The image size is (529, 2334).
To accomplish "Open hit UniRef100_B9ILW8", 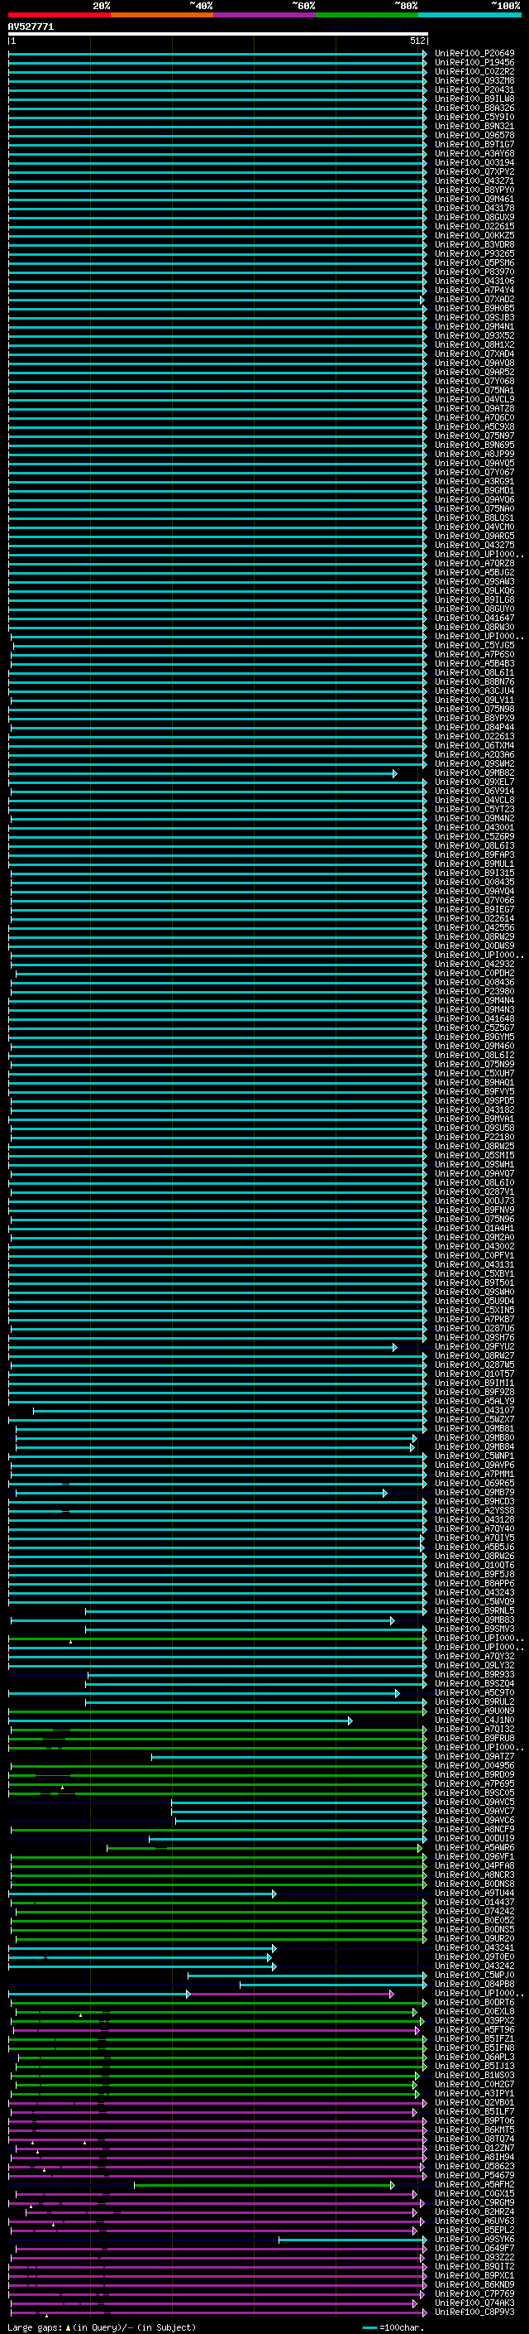I will (474, 99).
